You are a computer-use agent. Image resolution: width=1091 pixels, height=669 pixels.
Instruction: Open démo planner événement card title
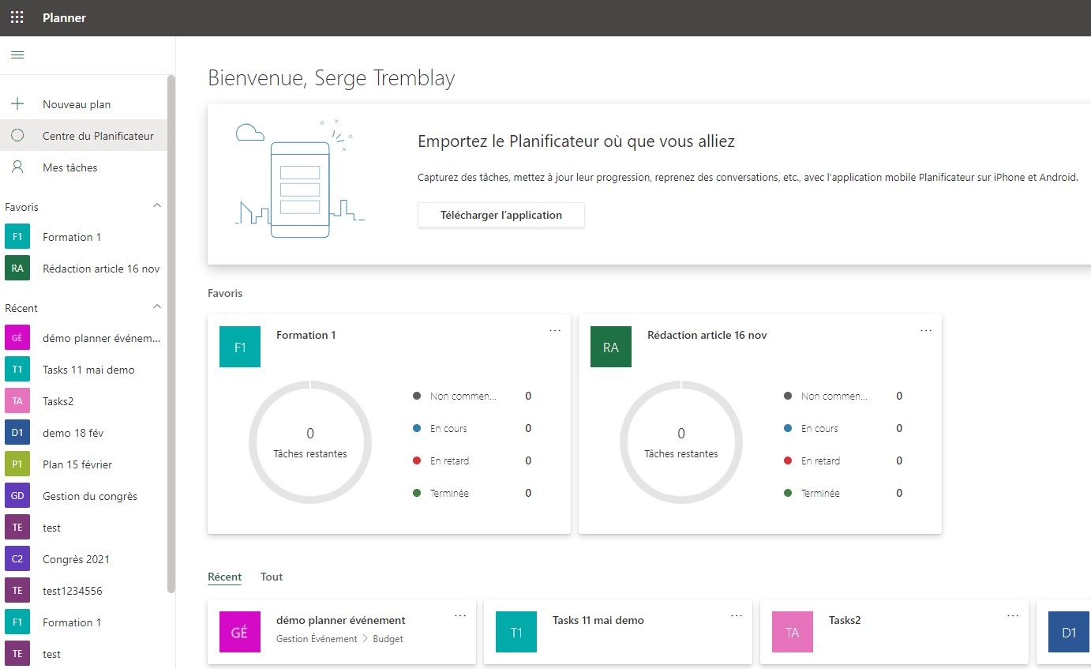(x=341, y=620)
